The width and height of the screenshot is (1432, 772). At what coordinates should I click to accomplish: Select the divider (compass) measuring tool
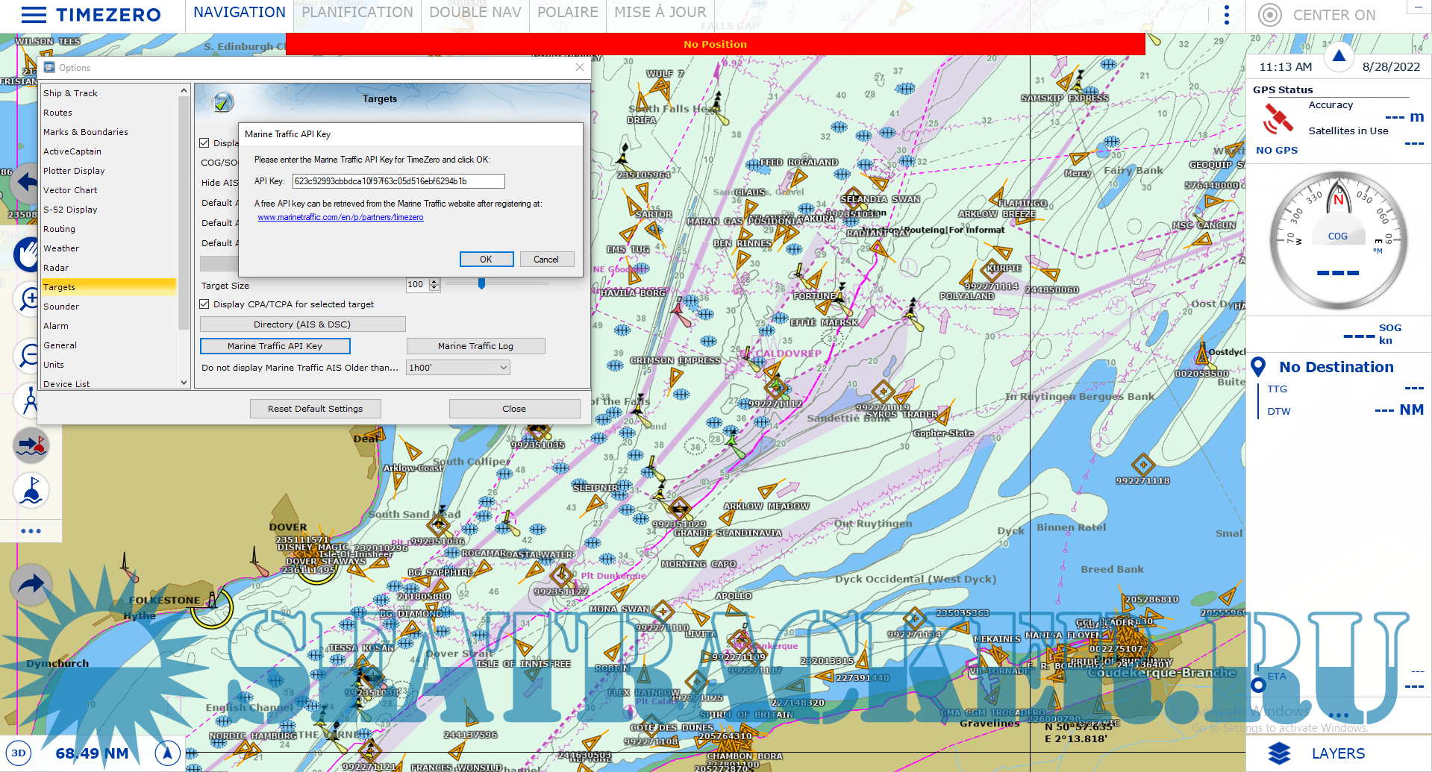coord(30,401)
